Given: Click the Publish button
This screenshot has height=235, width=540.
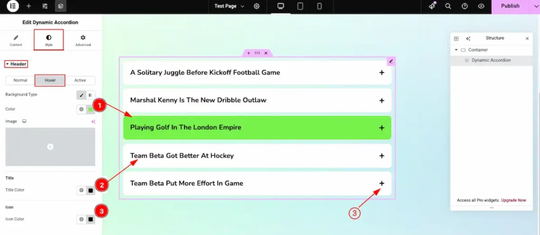Looking at the screenshot, I should pos(510,6).
